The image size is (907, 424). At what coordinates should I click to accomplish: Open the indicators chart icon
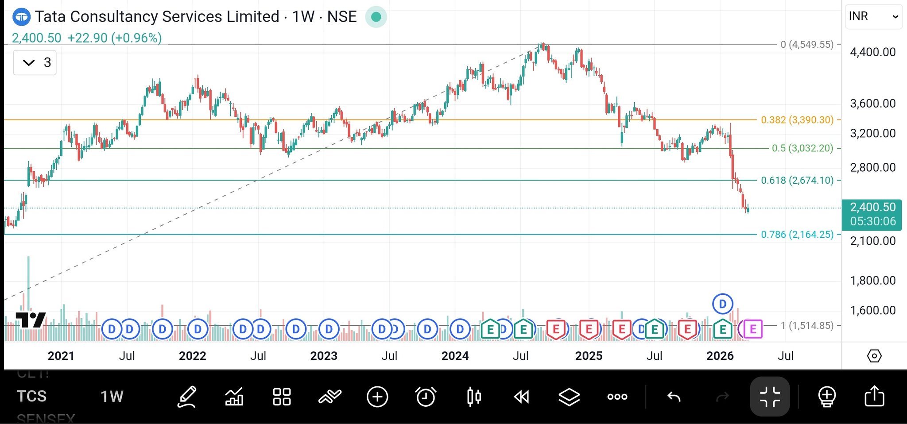(234, 397)
